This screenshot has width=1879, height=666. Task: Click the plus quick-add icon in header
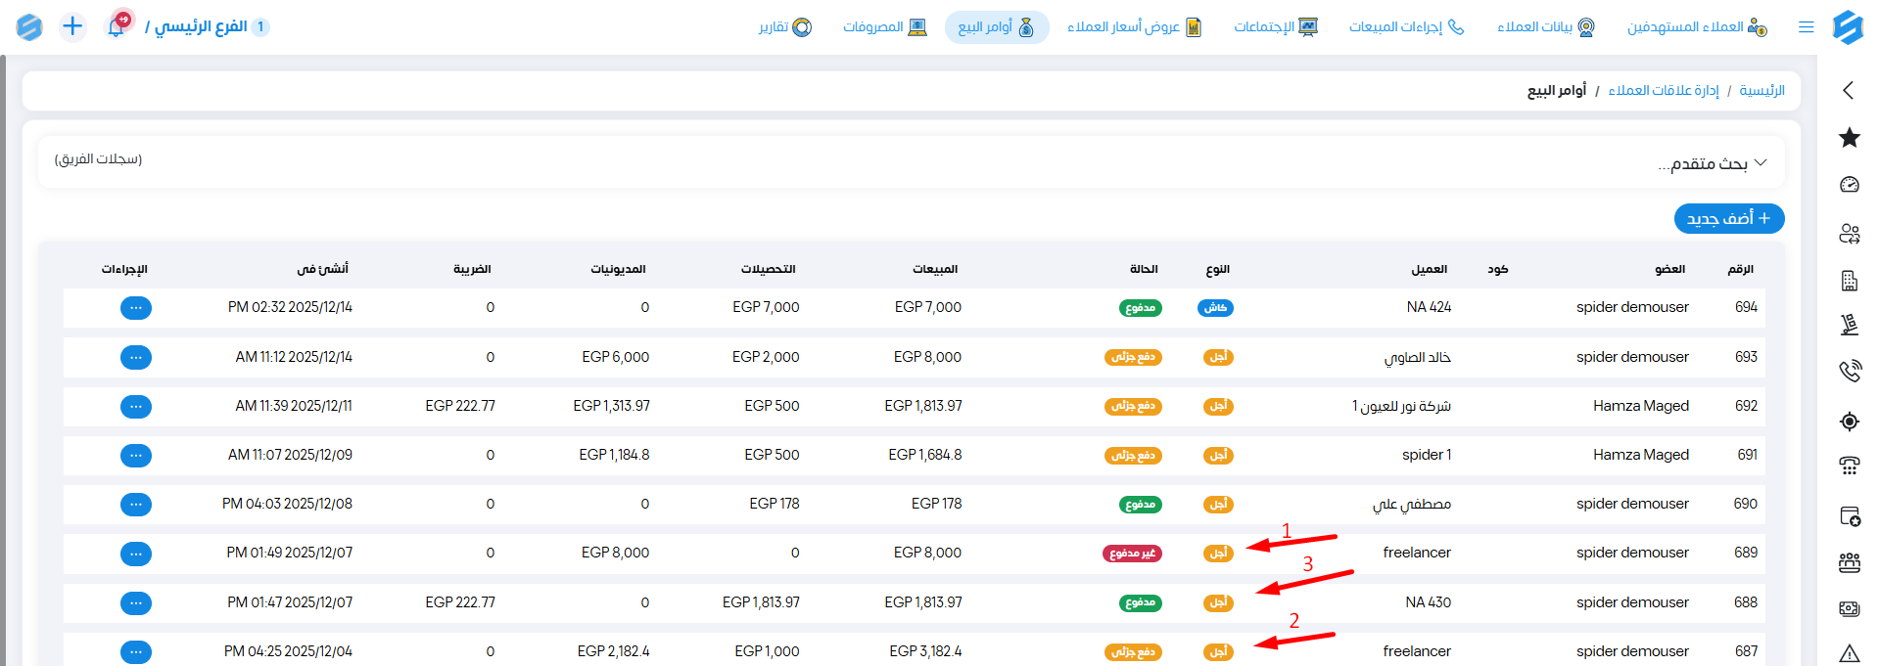click(x=72, y=26)
